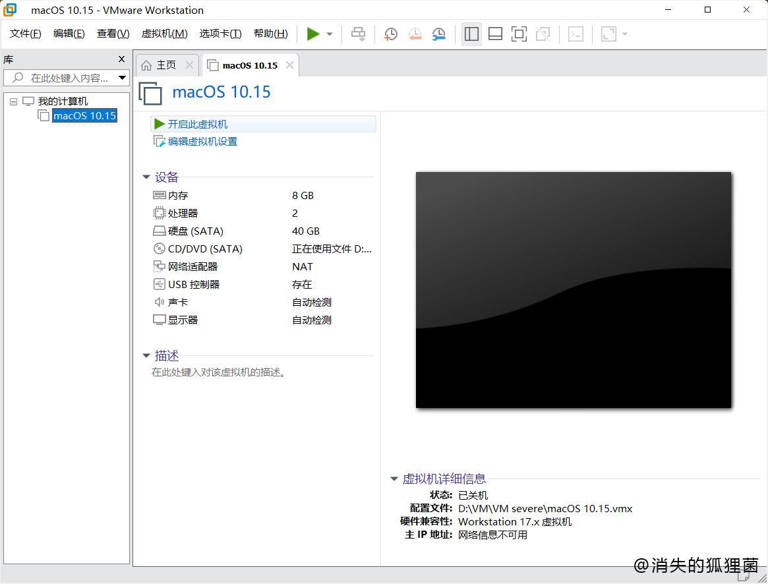Click the CD/DVD (SATA) disc icon
The height and width of the screenshot is (584, 768).
(159, 249)
